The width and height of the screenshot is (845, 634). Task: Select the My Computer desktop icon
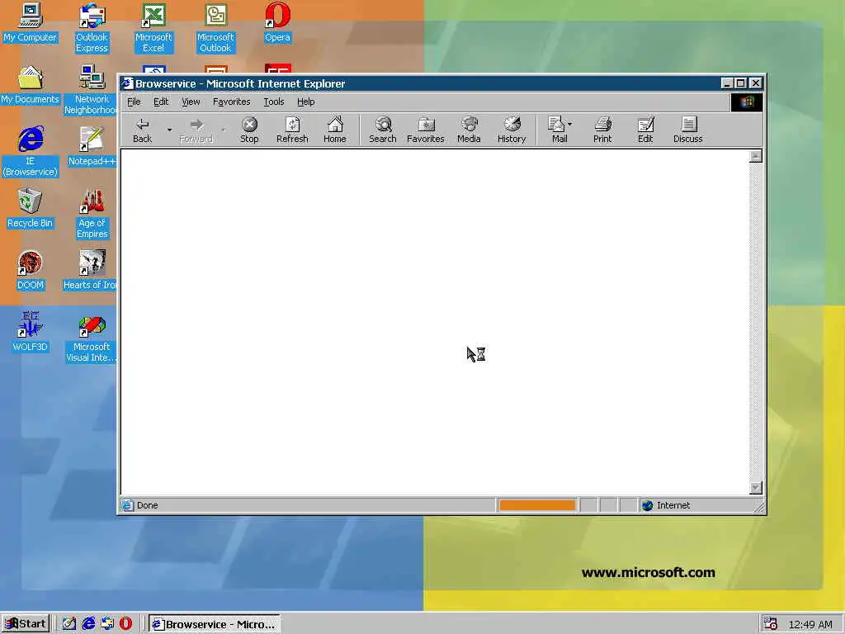30,22
